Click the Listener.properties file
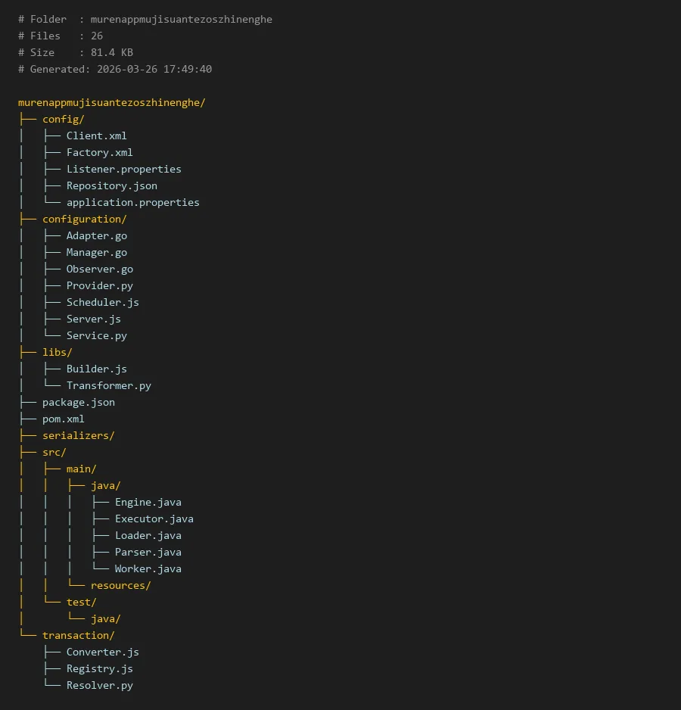The image size is (681, 710). tap(123, 169)
